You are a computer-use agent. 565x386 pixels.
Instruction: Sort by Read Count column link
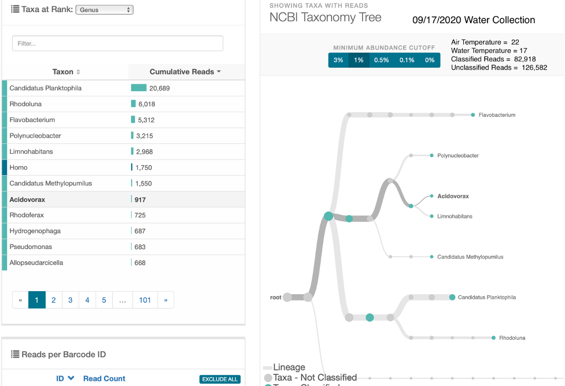[x=104, y=378]
